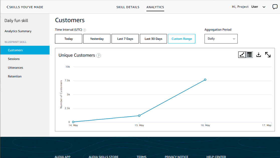The width and height of the screenshot is (280, 158).
Task: Click the Privacy Notice link
Action: tap(176, 157)
